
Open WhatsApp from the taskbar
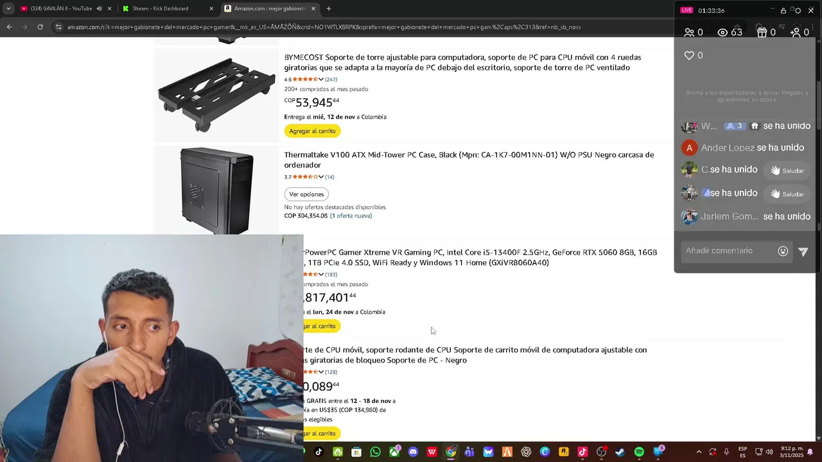pos(375,452)
